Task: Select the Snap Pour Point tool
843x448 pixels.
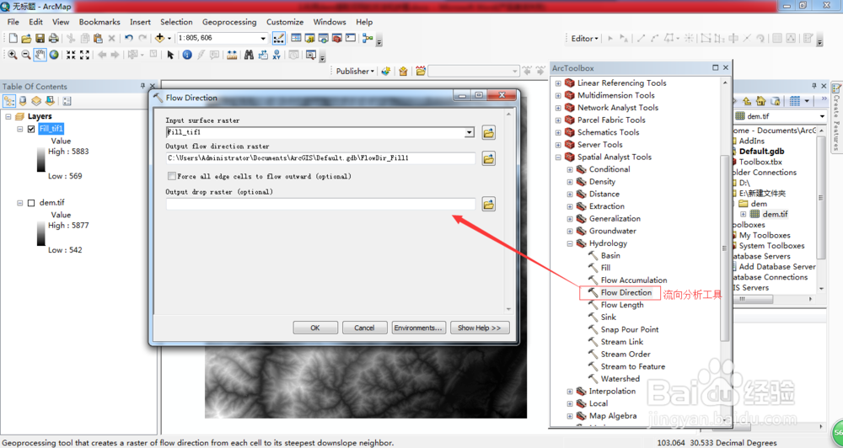Action: coord(630,330)
